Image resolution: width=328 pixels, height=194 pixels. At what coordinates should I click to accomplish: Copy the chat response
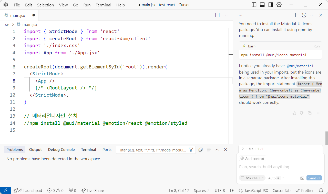click(x=310, y=113)
